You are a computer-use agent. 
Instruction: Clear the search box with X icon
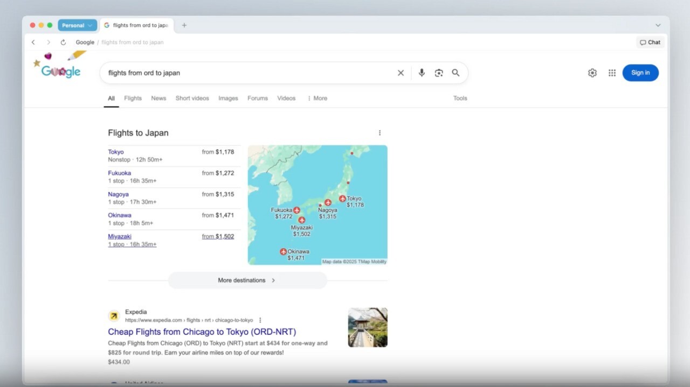401,73
